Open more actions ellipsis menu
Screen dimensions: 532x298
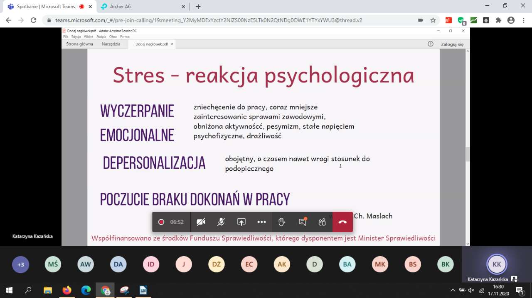(x=261, y=222)
